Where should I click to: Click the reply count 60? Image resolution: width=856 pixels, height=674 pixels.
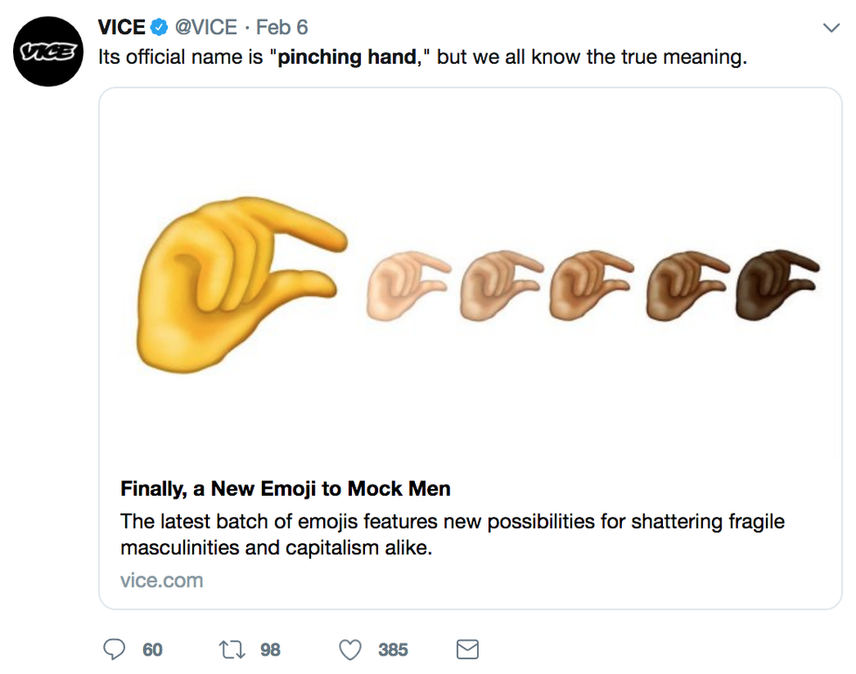pyautogui.click(x=152, y=650)
